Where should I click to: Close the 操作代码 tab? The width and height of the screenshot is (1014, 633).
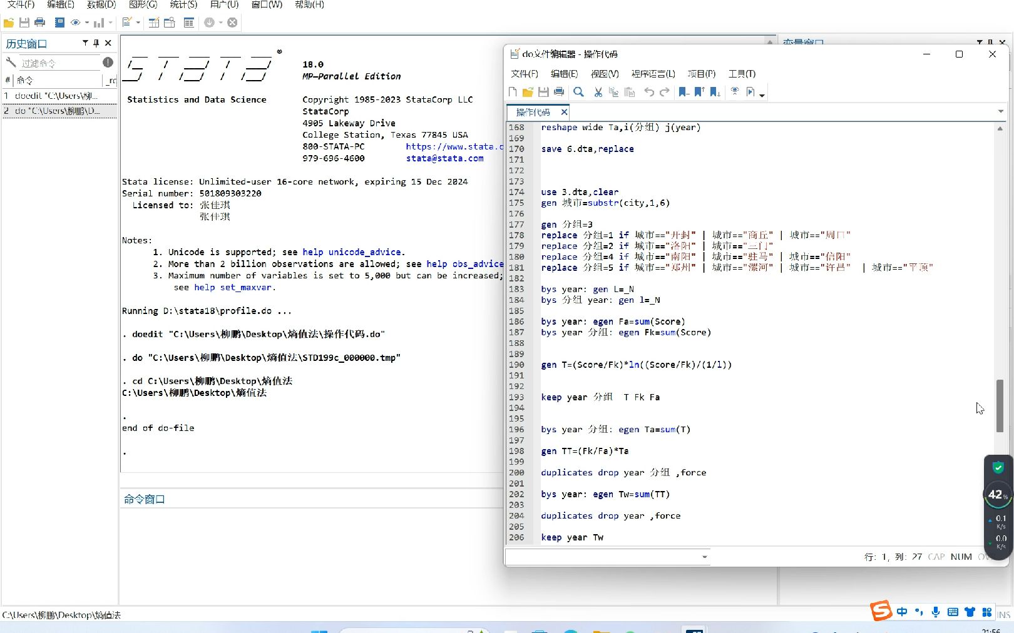564,112
